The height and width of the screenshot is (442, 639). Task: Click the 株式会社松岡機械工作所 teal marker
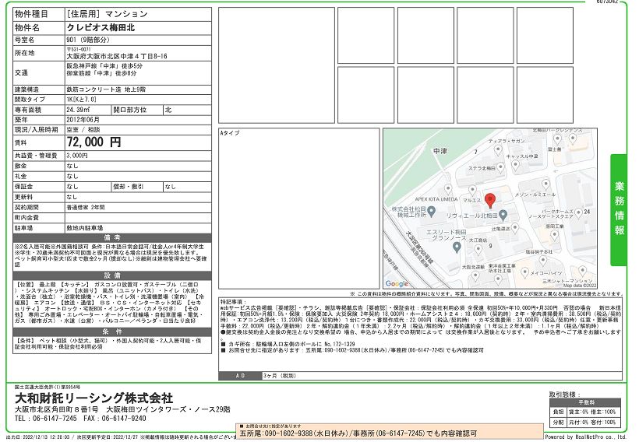coord(432,211)
